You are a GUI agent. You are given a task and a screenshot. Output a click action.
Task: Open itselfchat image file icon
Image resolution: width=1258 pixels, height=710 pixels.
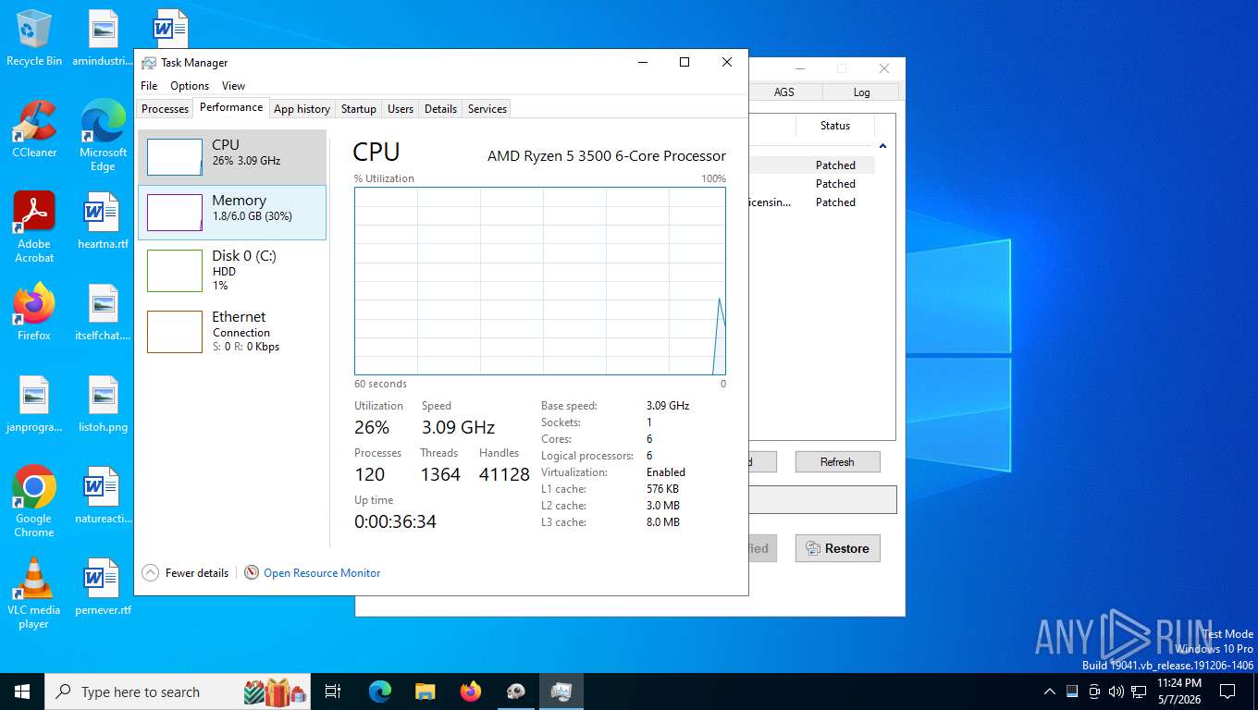coord(103,312)
